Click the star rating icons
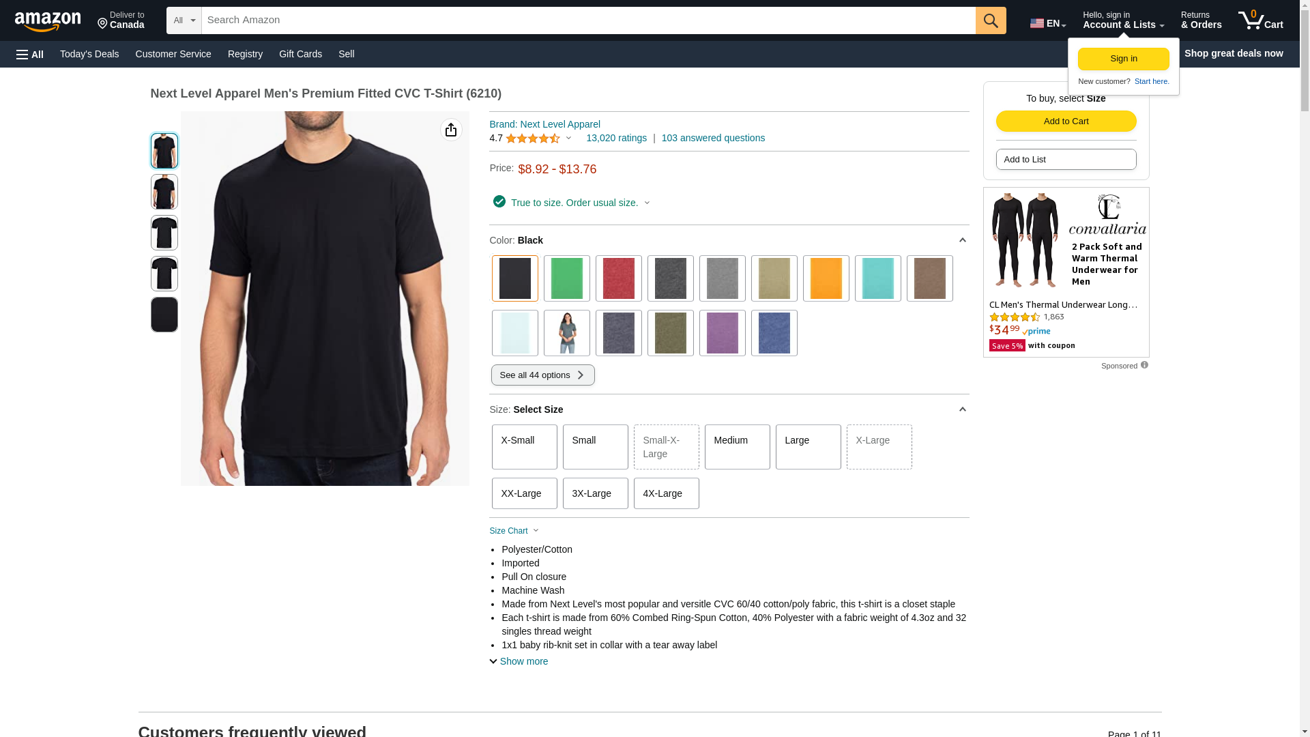Screen dimensions: 1310x737 533,139
